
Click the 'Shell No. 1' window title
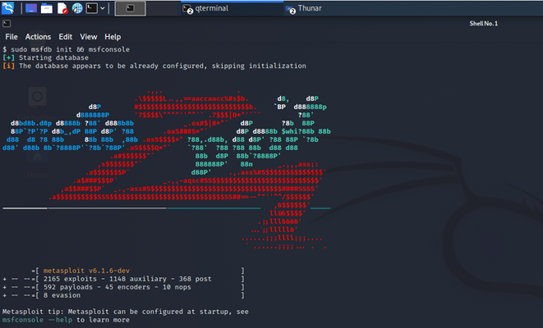483,24
